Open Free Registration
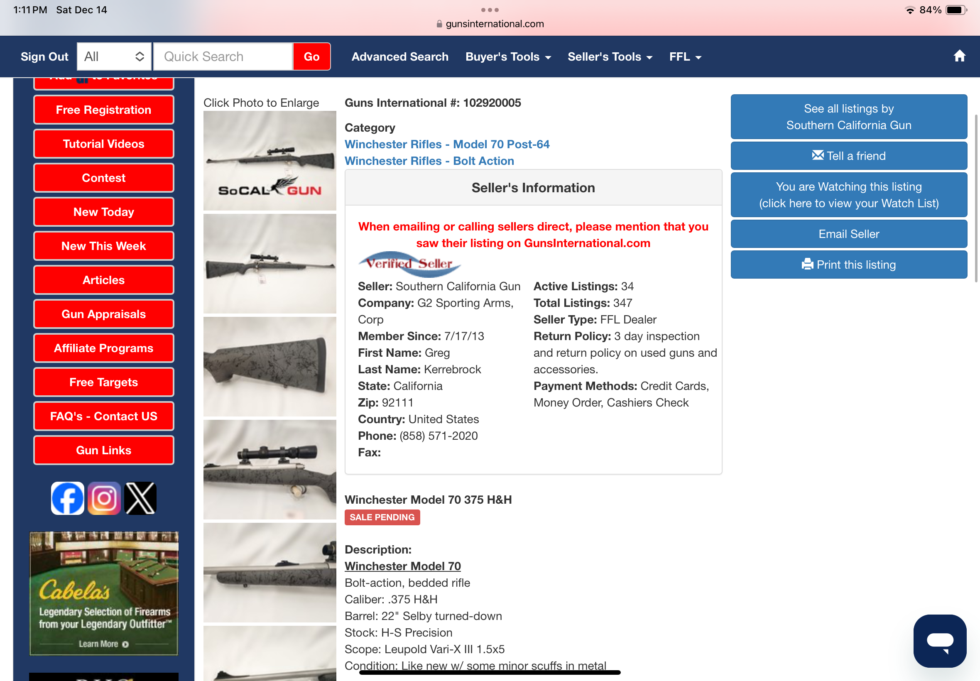The height and width of the screenshot is (681, 980). tap(104, 110)
